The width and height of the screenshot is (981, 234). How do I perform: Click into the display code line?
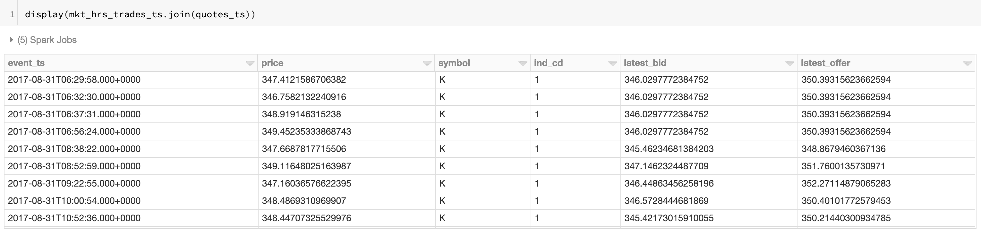coord(140,14)
